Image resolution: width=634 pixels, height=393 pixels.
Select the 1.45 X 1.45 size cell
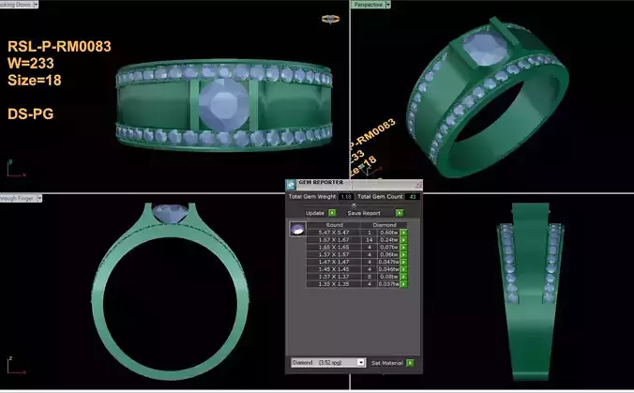coord(334,269)
